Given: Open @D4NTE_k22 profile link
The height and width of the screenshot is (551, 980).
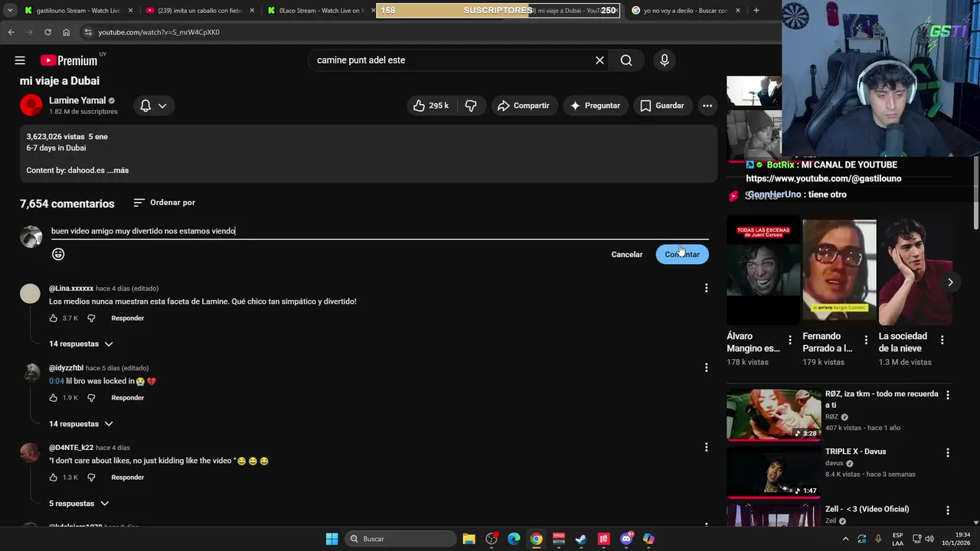Looking at the screenshot, I should (71, 448).
